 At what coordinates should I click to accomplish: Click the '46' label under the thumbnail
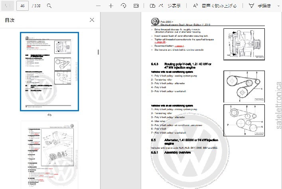tap(49, 115)
